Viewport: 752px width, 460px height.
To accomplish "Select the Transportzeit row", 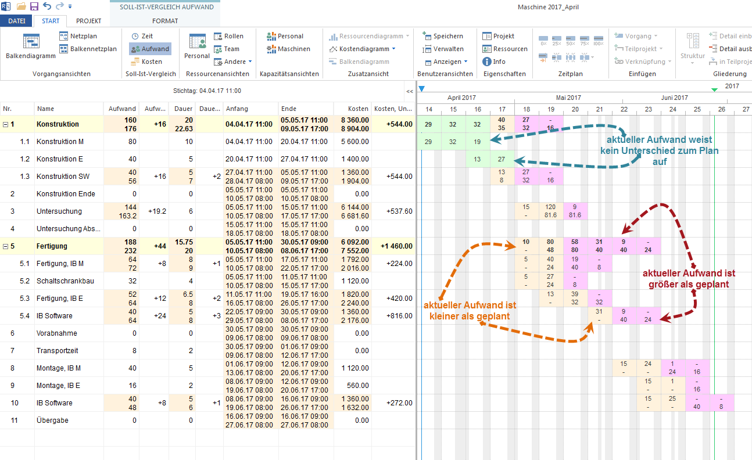I will tap(208, 351).
